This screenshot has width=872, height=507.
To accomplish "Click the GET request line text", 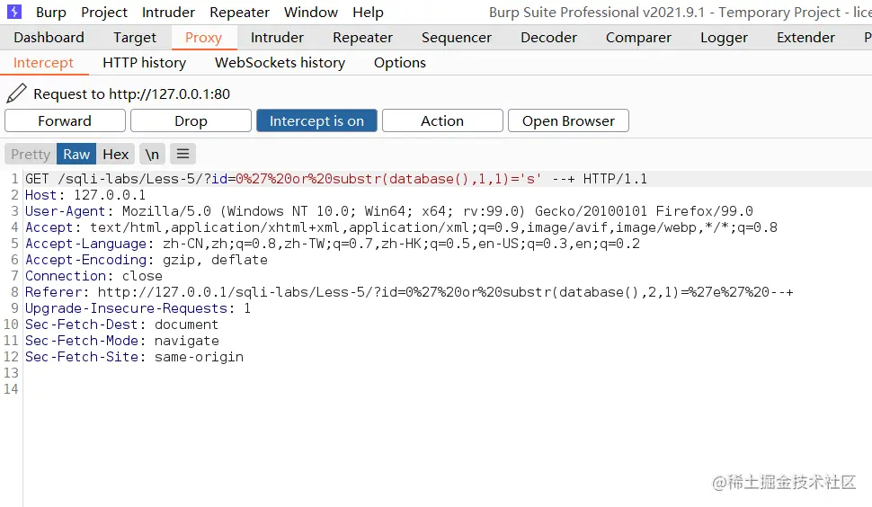I will 336,179.
